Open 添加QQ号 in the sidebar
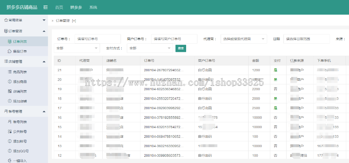Viewport: 349px width, 163px height. (24, 151)
